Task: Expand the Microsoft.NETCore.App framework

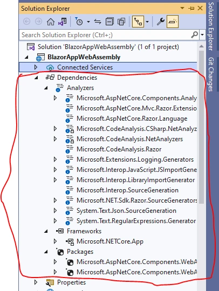Action: pos(55,241)
